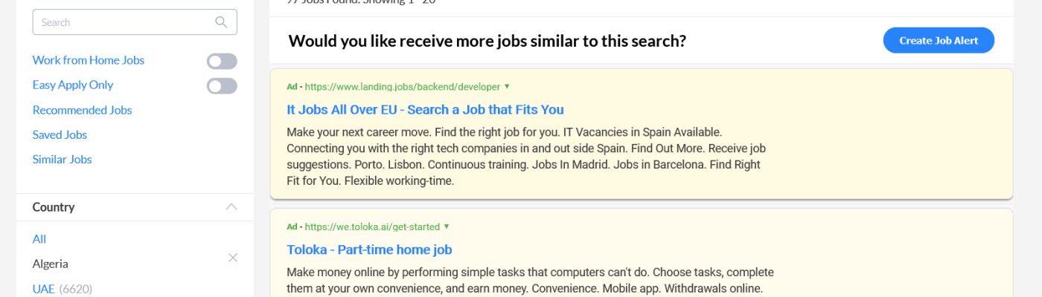Collapse the Country filter section
Image resolution: width=1042 pixels, height=297 pixels.
pos(231,207)
